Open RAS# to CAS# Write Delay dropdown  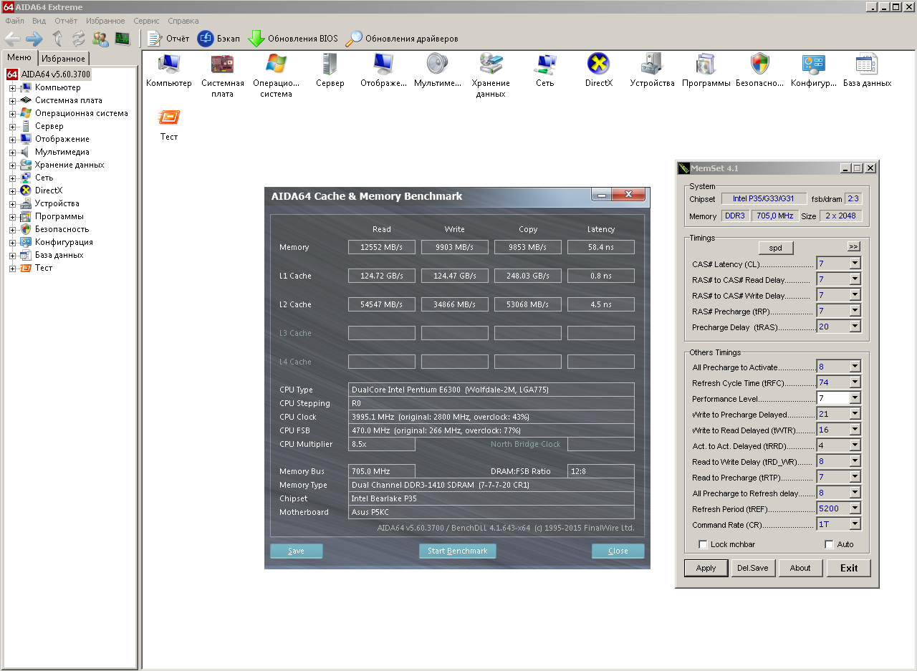(x=855, y=295)
